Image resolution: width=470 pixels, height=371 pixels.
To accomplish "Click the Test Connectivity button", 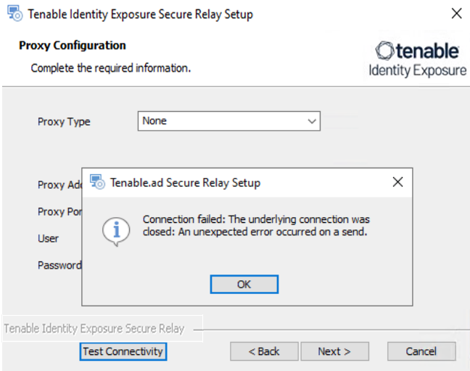I will (x=123, y=351).
